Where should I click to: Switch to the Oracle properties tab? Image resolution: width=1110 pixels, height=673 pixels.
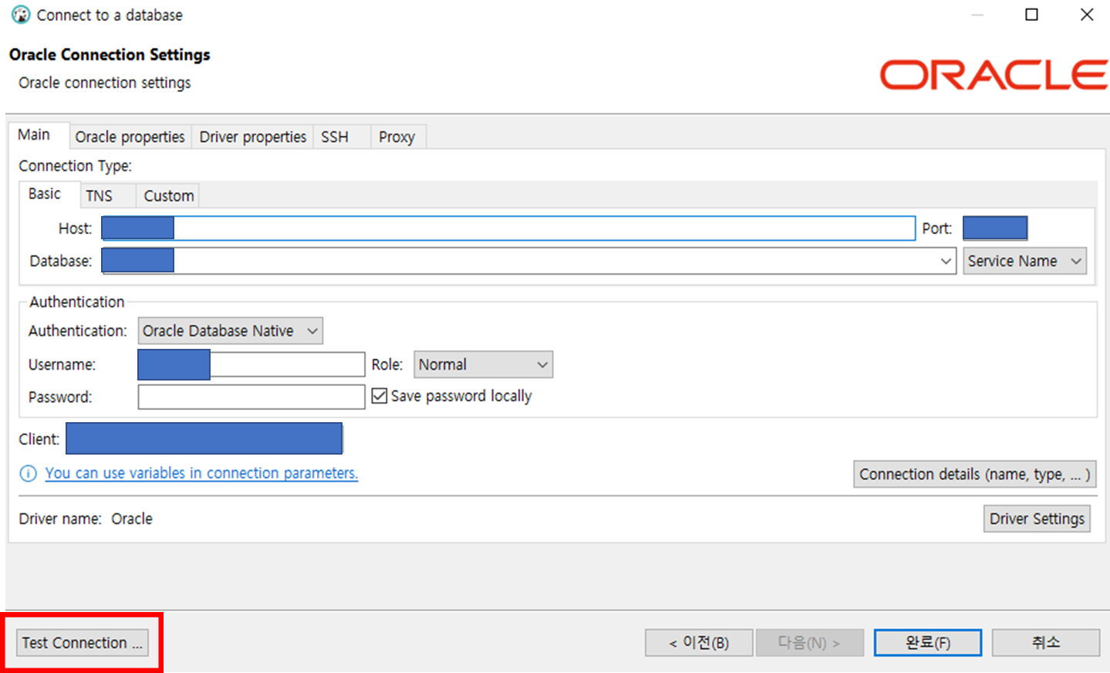coord(130,137)
